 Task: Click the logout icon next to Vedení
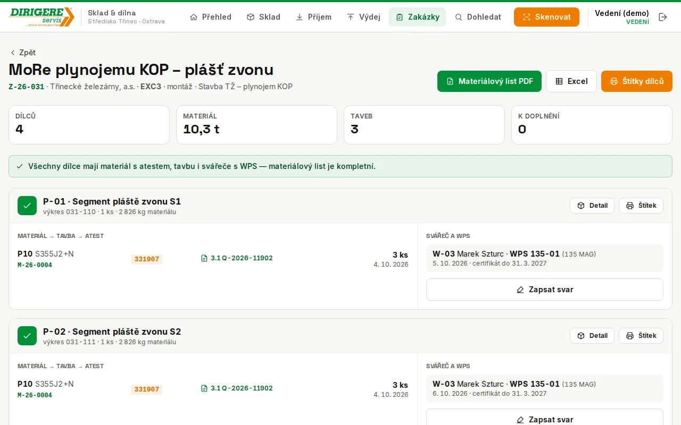click(x=663, y=17)
